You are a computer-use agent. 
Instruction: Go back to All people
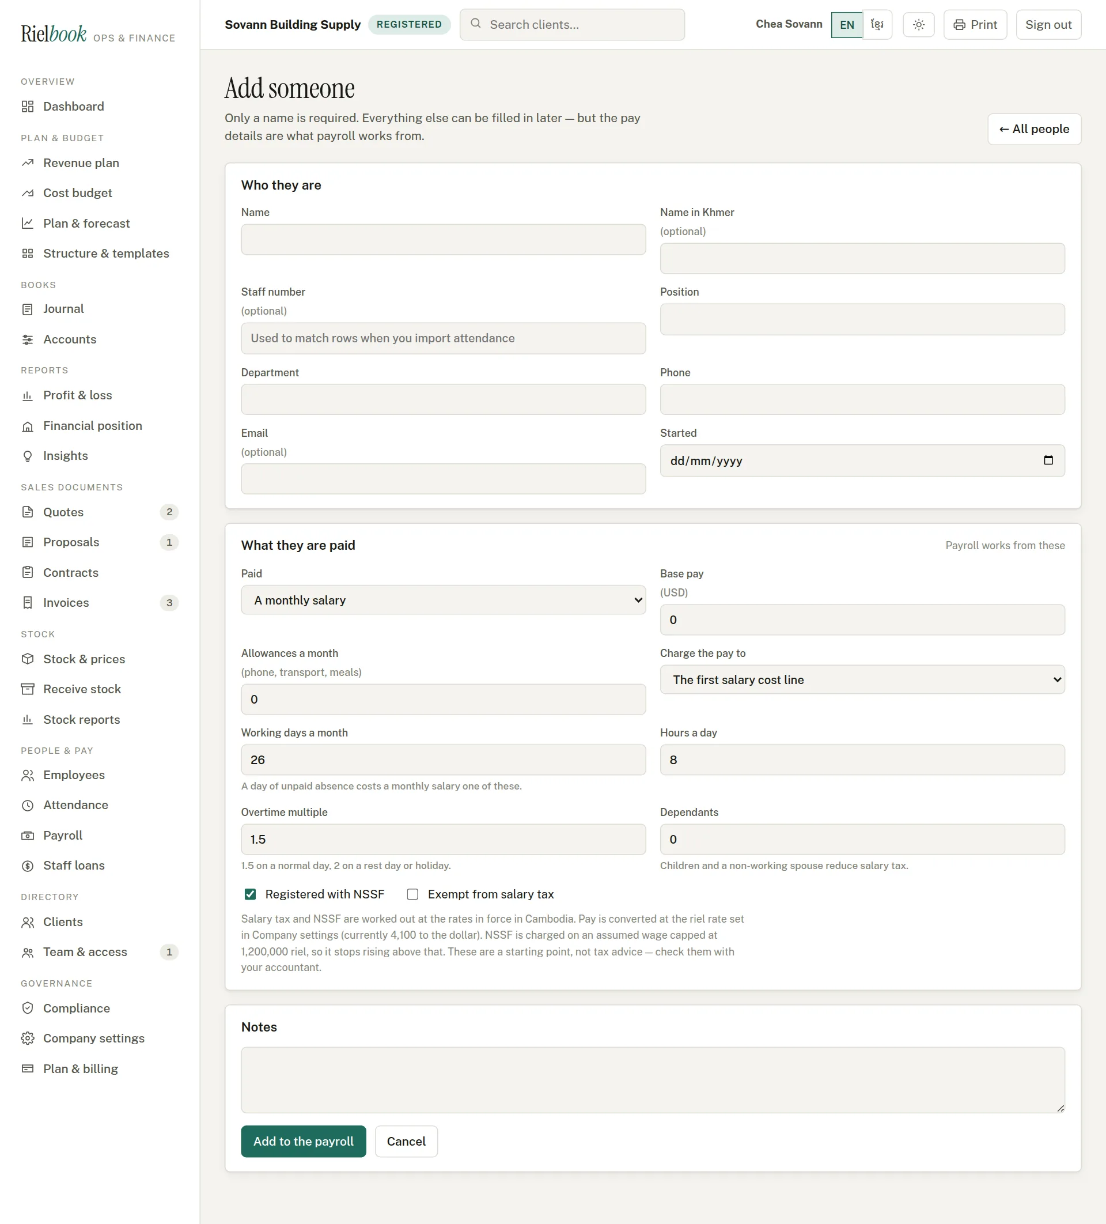1034,129
